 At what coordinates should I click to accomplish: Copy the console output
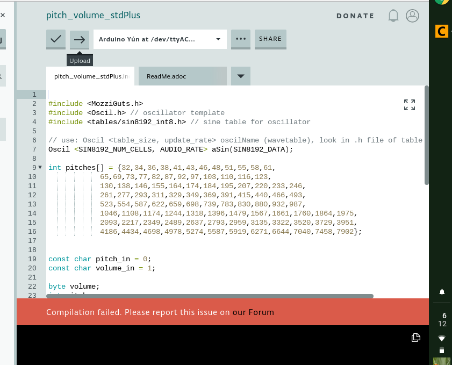pyautogui.click(x=415, y=337)
